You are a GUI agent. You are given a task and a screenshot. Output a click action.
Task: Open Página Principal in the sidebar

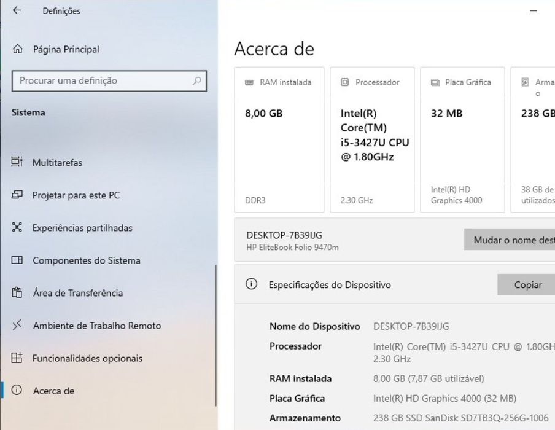pyautogui.click(x=66, y=49)
